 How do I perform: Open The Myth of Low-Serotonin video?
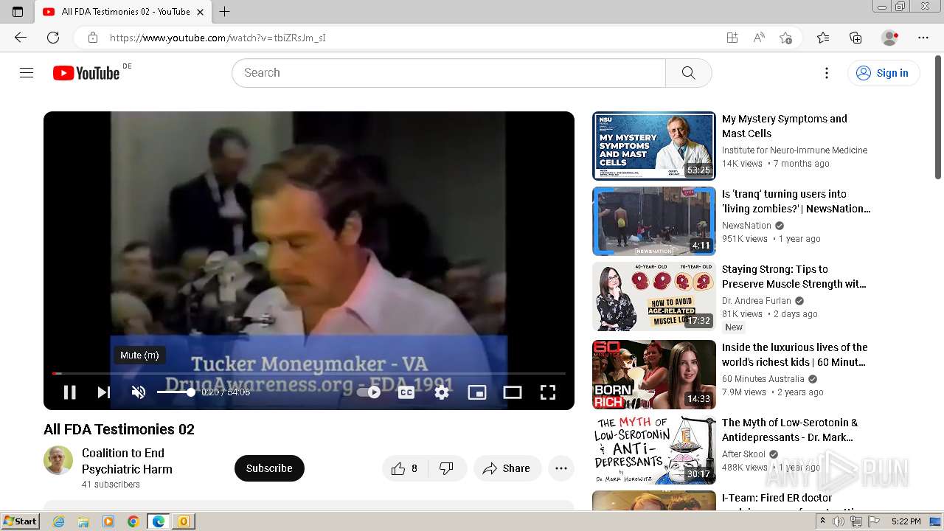[x=790, y=430]
